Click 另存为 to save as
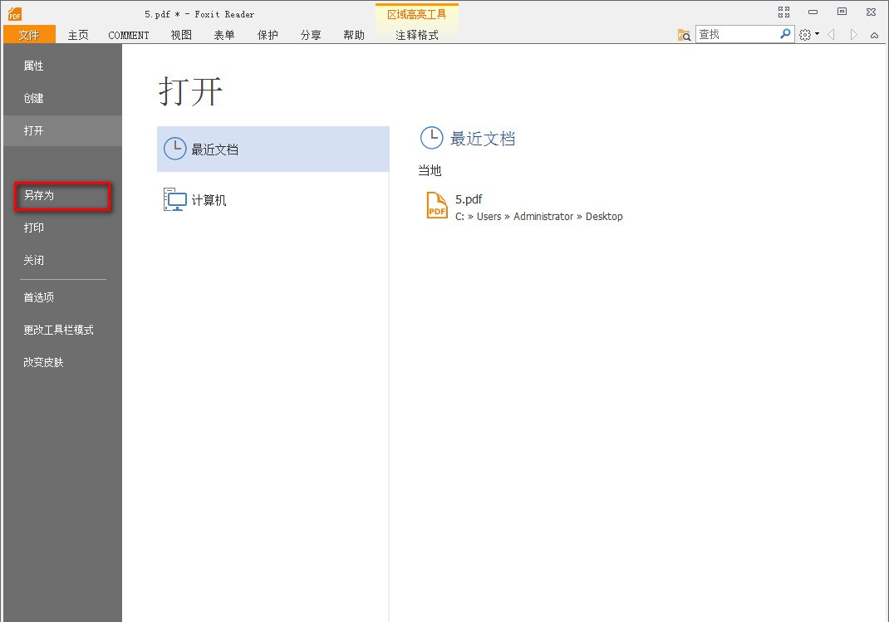 [37, 195]
